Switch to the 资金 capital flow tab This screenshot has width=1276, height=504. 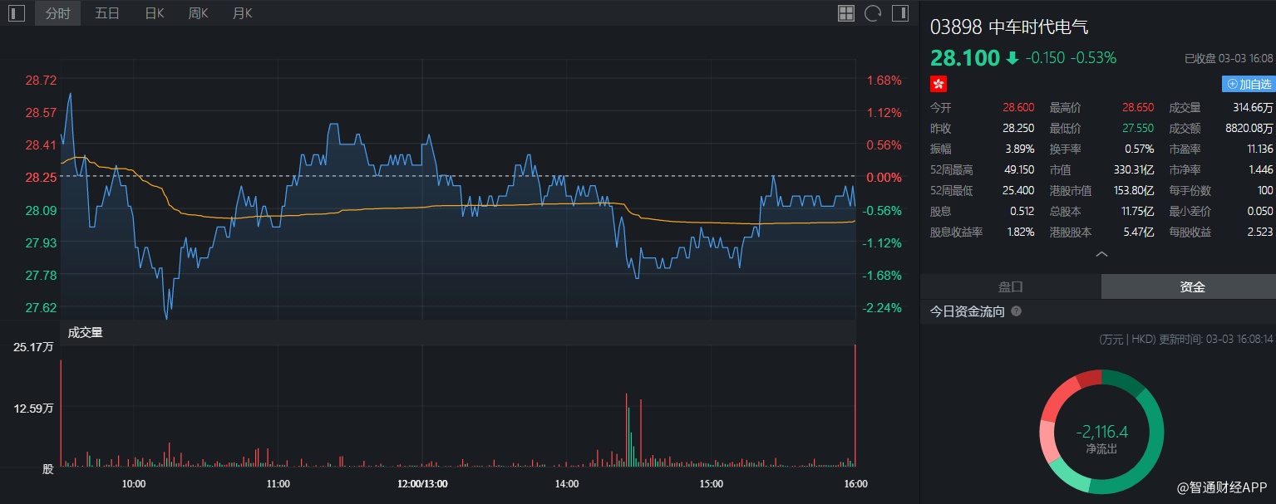click(x=1192, y=286)
